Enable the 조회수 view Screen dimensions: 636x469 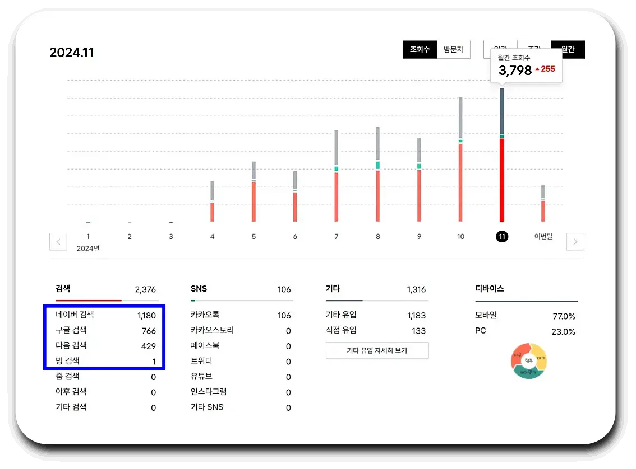pos(420,49)
